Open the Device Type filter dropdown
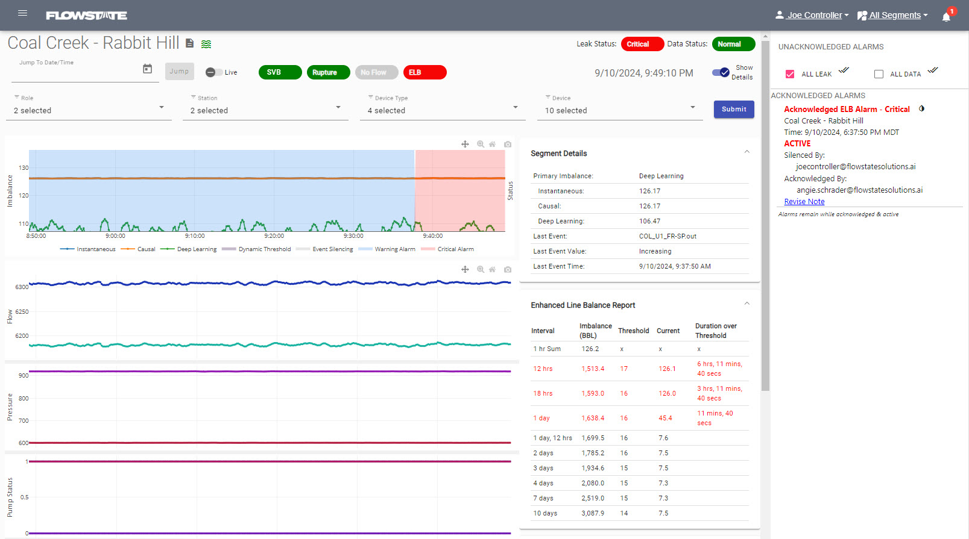Image resolution: width=969 pixels, height=539 pixels. pyautogui.click(x=443, y=110)
